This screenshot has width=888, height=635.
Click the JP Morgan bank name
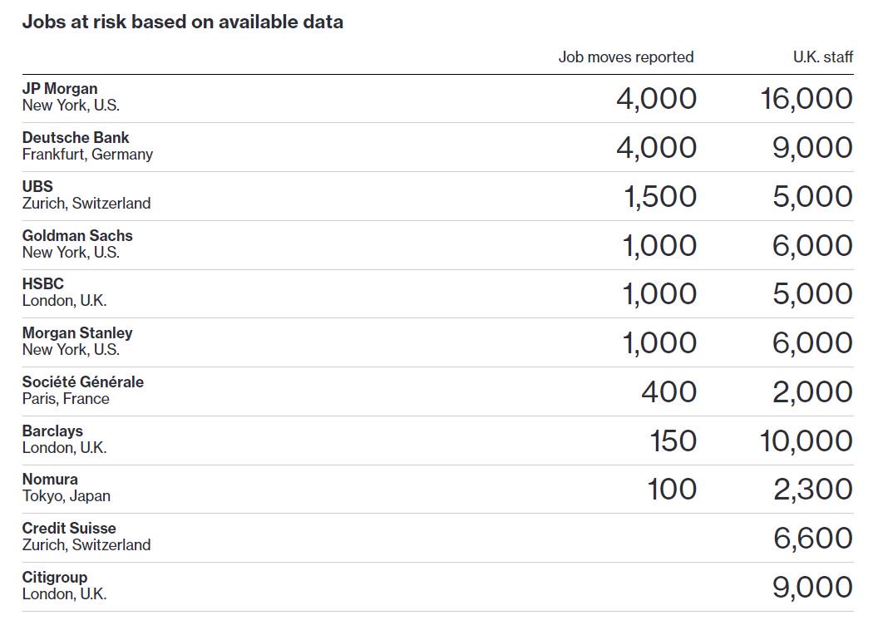(60, 89)
